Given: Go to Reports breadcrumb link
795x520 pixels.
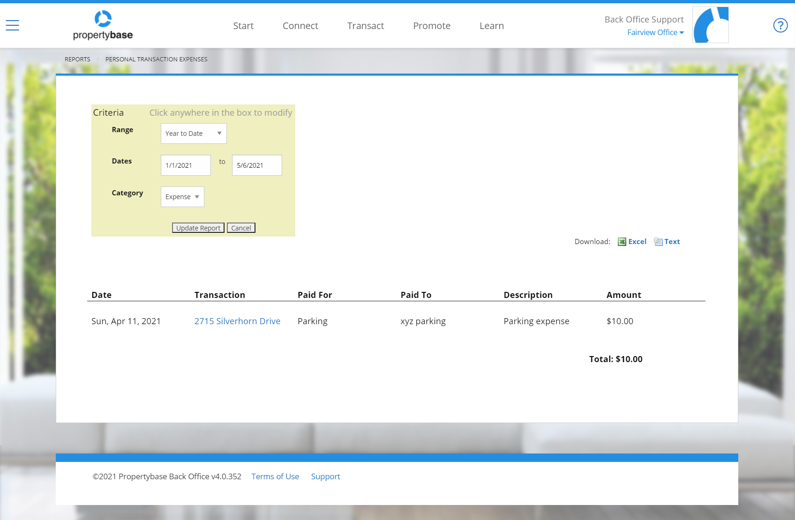Looking at the screenshot, I should (77, 59).
